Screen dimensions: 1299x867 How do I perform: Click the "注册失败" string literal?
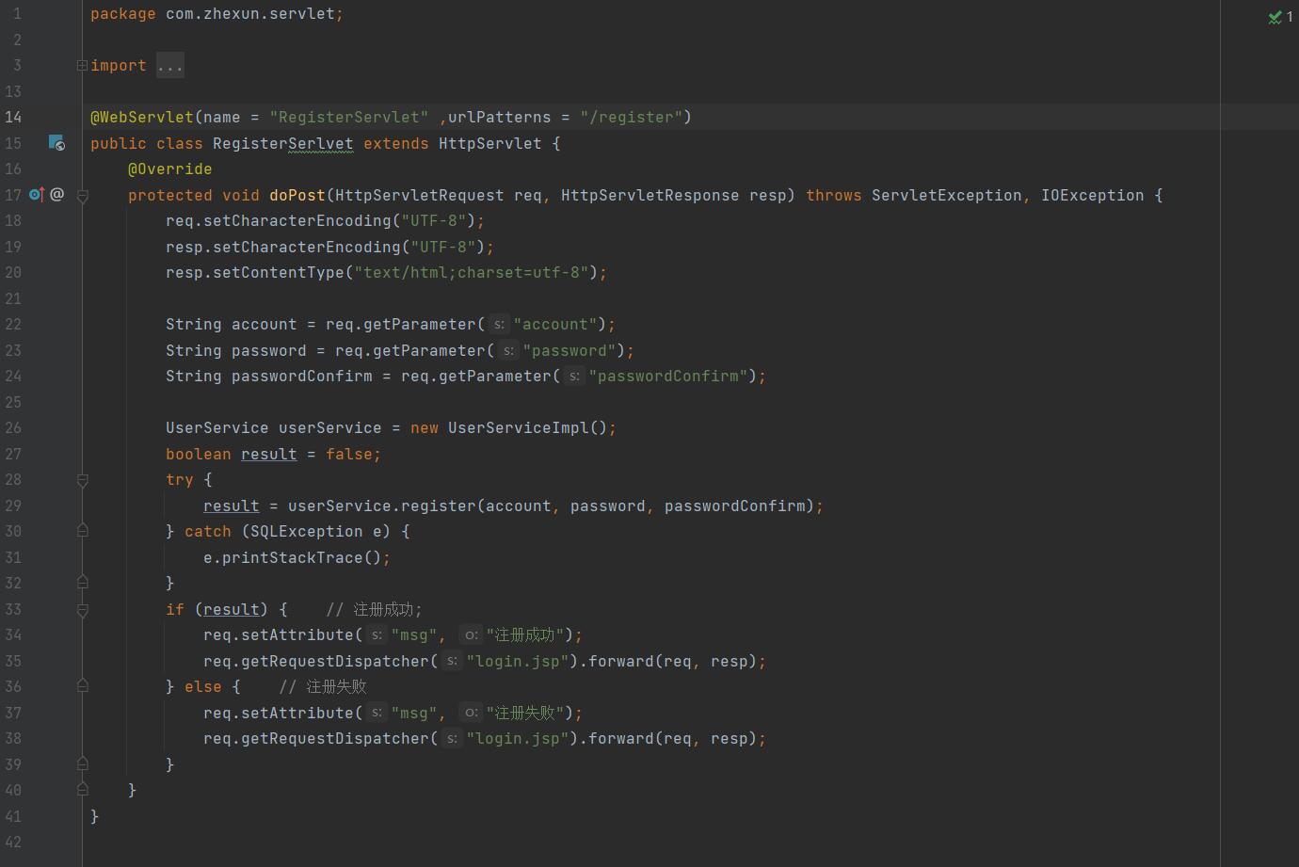pyautogui.click(x=525, y=713)
